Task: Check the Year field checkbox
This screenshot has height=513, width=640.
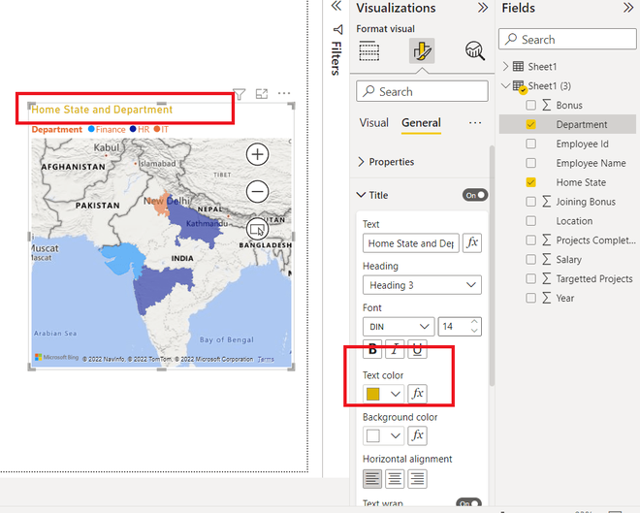Action: [x=530, y=298]
